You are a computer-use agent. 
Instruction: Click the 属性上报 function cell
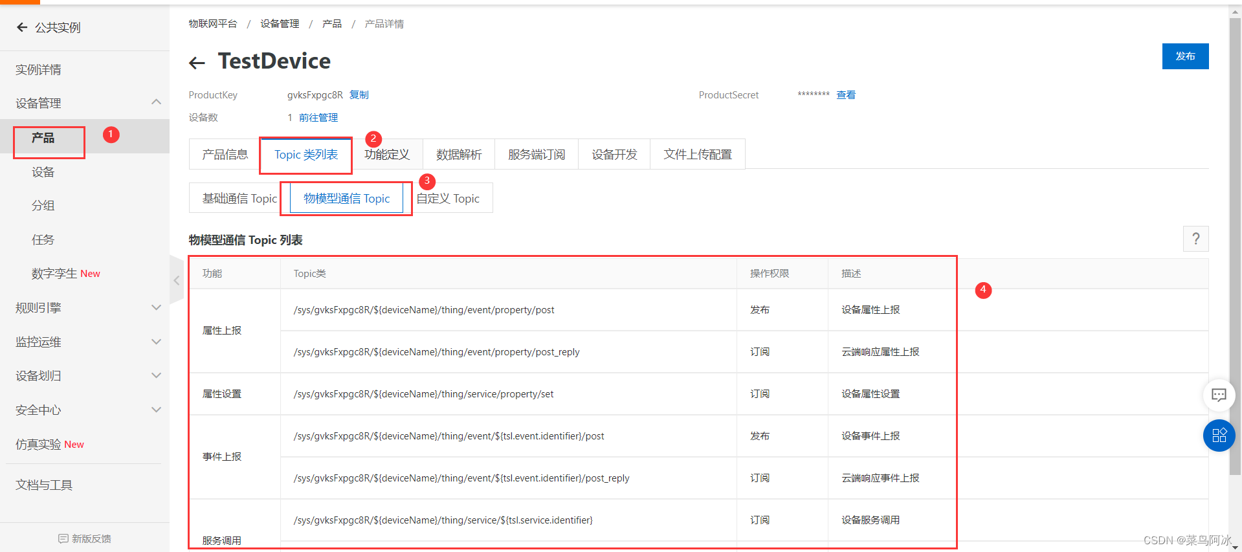tap(221, 330)
